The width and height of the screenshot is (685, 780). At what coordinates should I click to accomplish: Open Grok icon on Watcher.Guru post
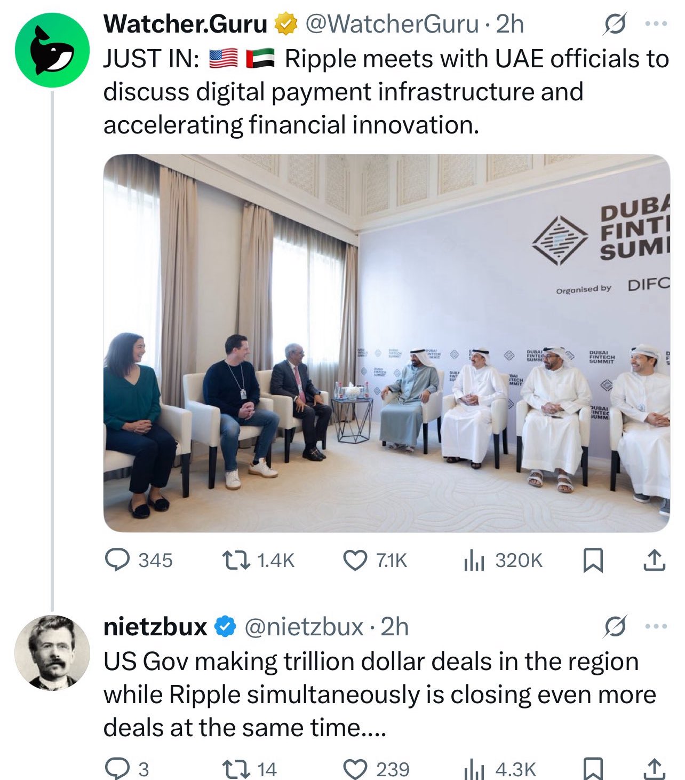click(615, 25)
